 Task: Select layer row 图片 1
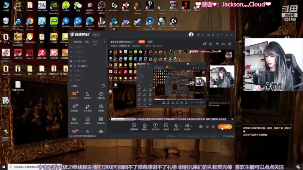tap(88, 80)
